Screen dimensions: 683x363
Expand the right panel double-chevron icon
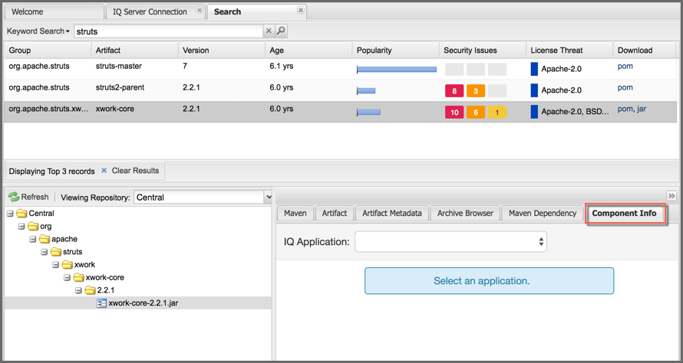[x=671, y=195]
